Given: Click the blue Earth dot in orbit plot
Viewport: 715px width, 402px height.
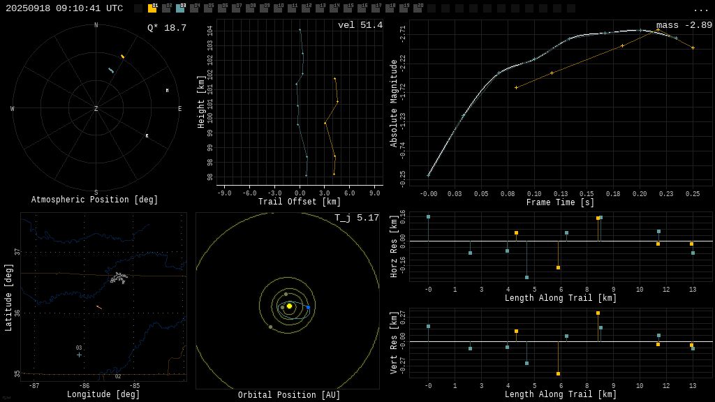Looking at the screenshot, I should click(308, 307).
